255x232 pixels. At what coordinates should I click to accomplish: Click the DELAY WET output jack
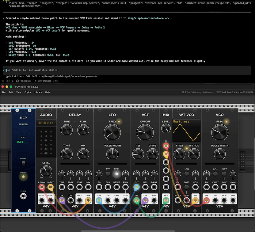tap(79, 200)
